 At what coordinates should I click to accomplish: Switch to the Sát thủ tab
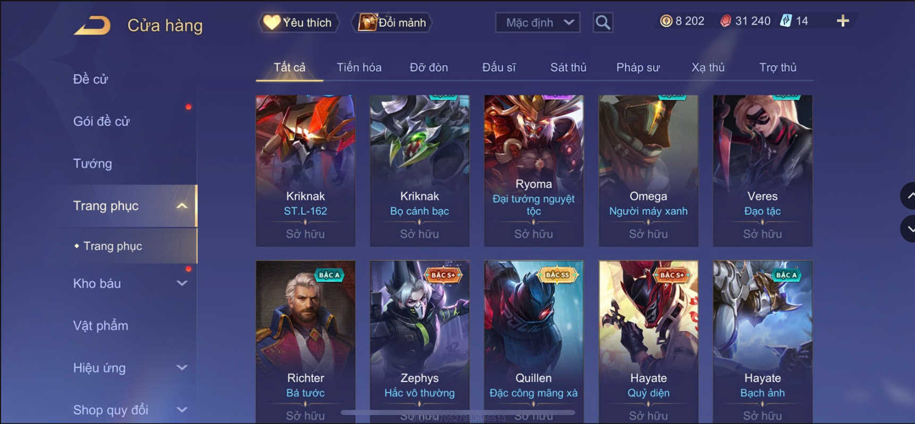(568, 67)
